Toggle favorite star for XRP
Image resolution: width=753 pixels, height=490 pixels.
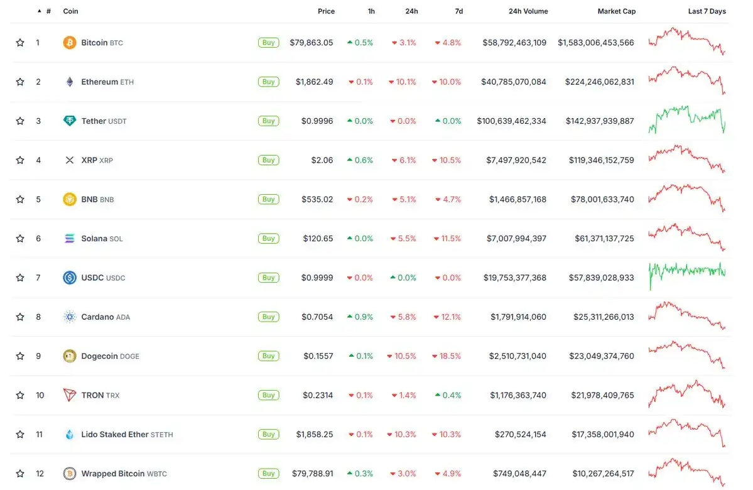[20, 160]
